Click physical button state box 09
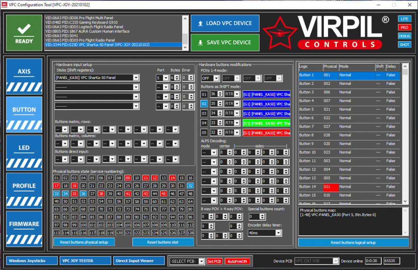The width and height of the screenshot is (418, 270). click(128, 178)
